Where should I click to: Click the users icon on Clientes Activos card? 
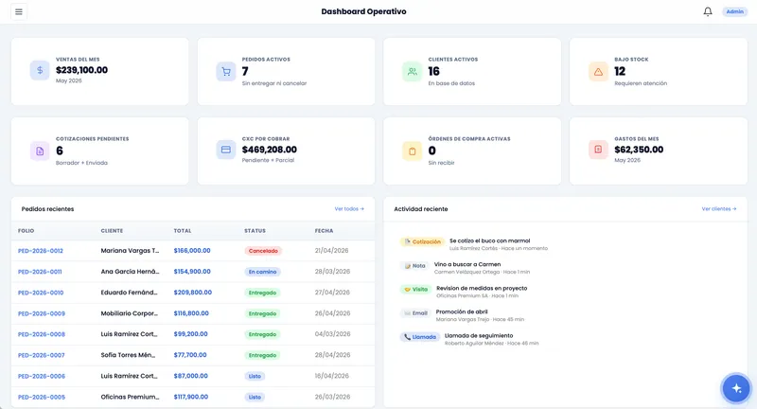coord(413,72)
